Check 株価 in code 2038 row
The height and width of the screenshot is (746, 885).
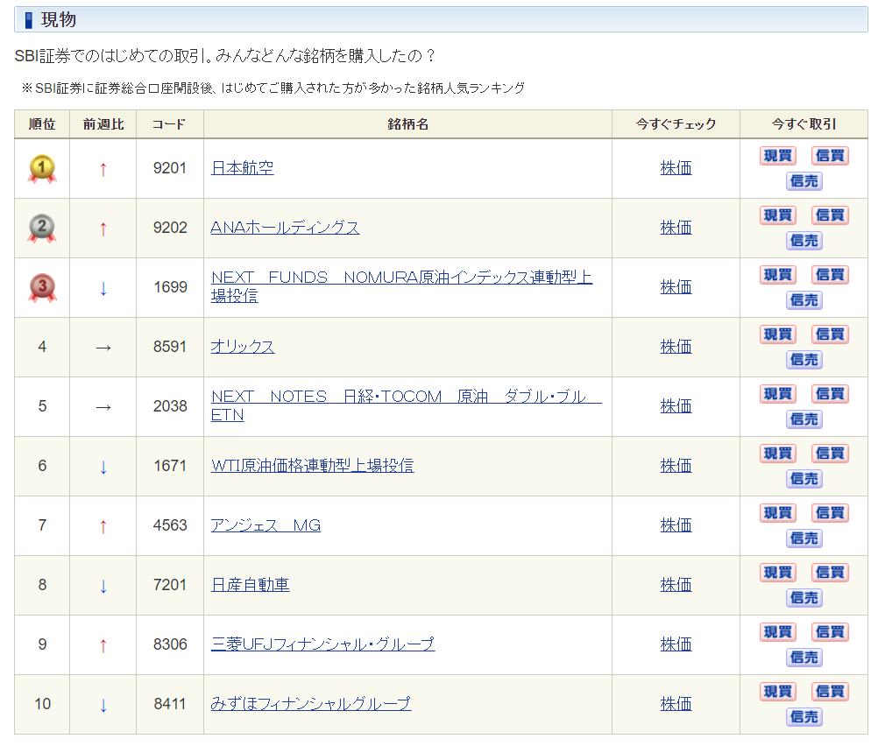(x=676, y=406)
